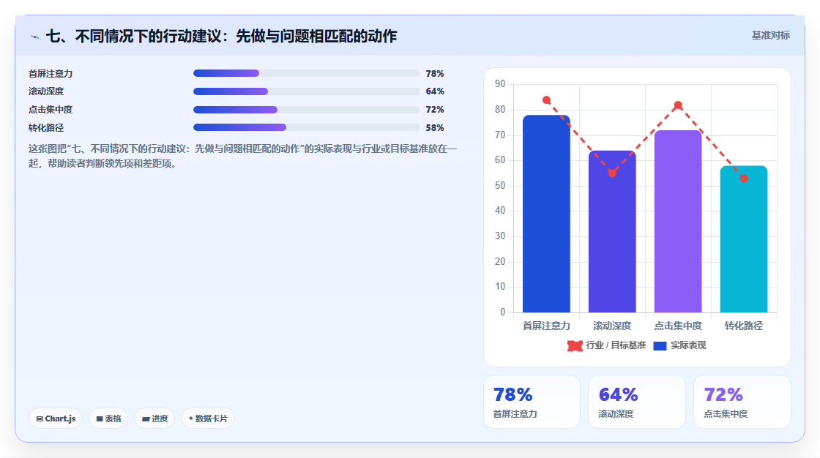This screenshot has width=820, height=458.
Task: Click the 首屏注意力 progress bar
Action: 307,73
